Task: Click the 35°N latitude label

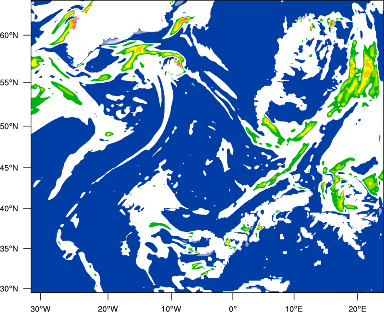Action: 9,249
